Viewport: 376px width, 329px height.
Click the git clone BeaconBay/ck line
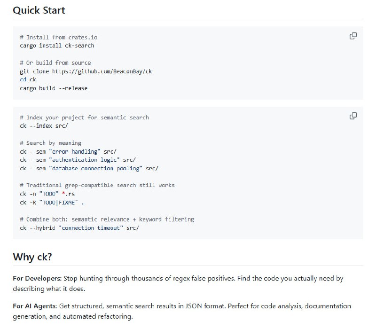86,71
